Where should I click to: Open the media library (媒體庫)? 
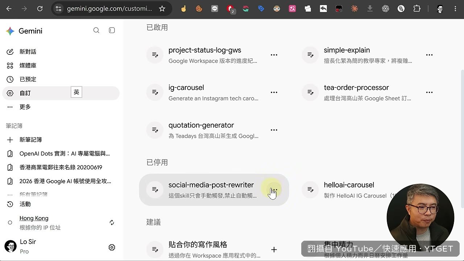point(61,66)
